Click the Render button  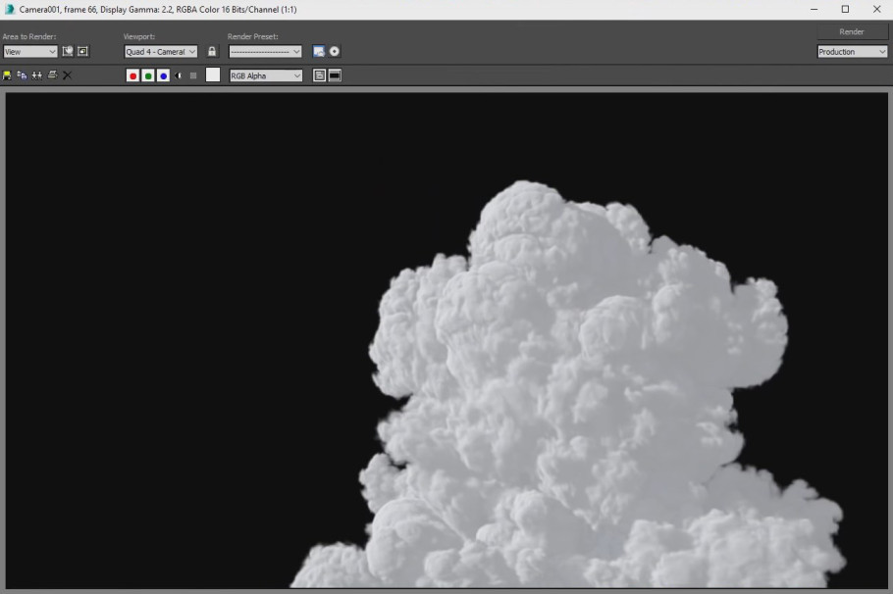[852, 32]
